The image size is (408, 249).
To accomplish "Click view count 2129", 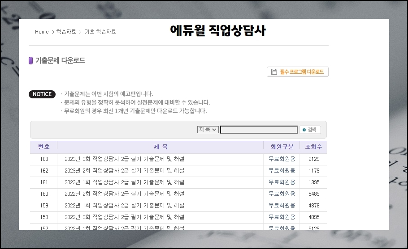I will coord(314,159).
